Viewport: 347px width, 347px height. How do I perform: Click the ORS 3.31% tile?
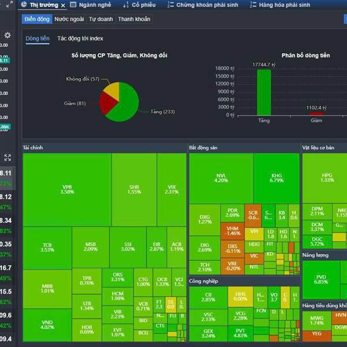pyautogui.click(x=117, y=277)
